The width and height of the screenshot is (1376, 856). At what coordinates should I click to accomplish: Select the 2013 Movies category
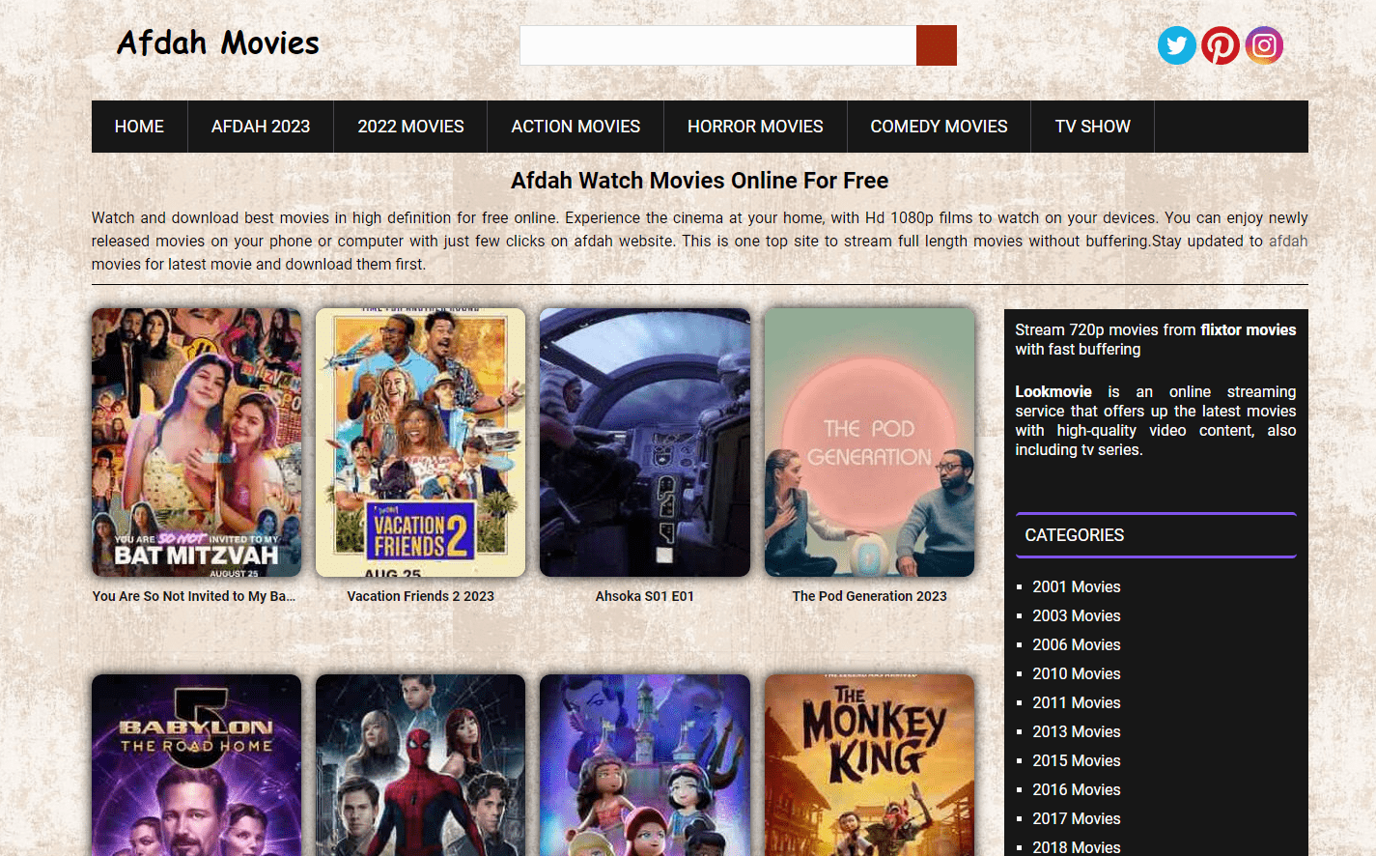coord(1077,731)
